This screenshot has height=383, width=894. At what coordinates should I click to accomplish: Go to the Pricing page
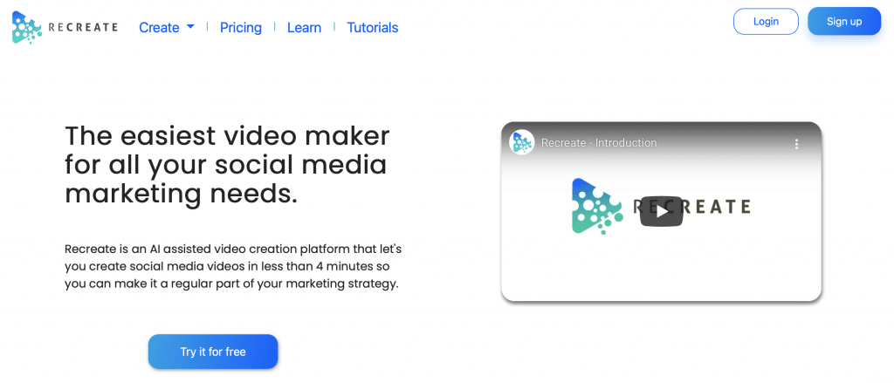(241, 27)
